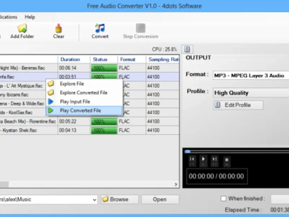Click the Stop Conversion icon
289x217 pixels.
coord(141,28)
